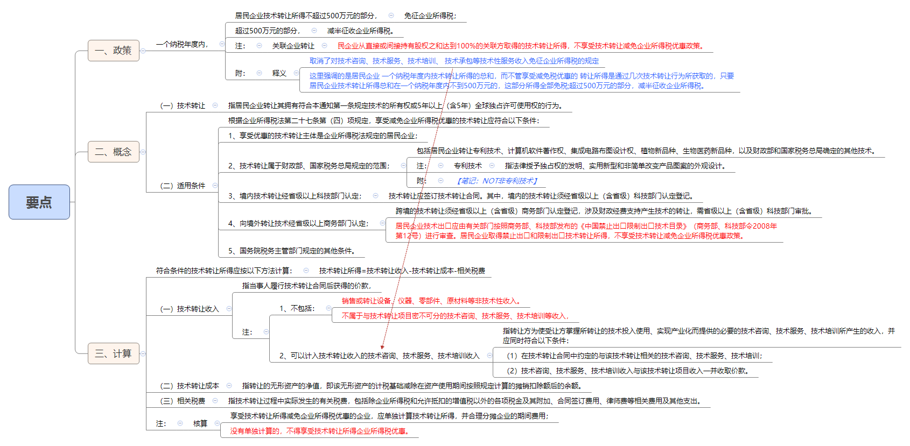Screen dimensions: 910x446
Task: Toggle the circle right after 专利技术
Action: click(x=492, y=166)
